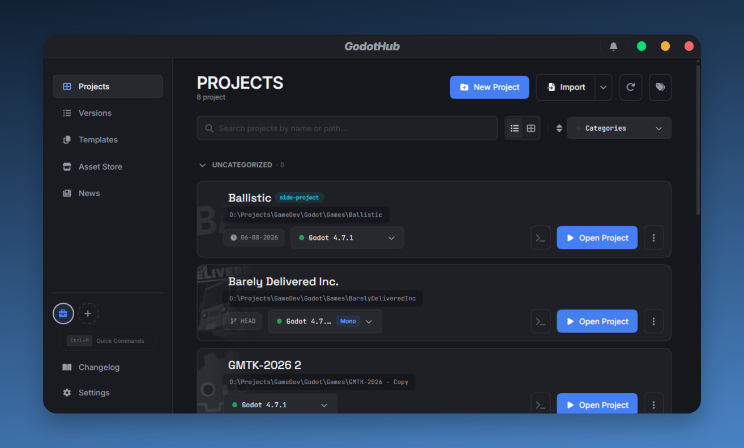
Task: Click the yellow window control dot
Action: pos(665,46)
